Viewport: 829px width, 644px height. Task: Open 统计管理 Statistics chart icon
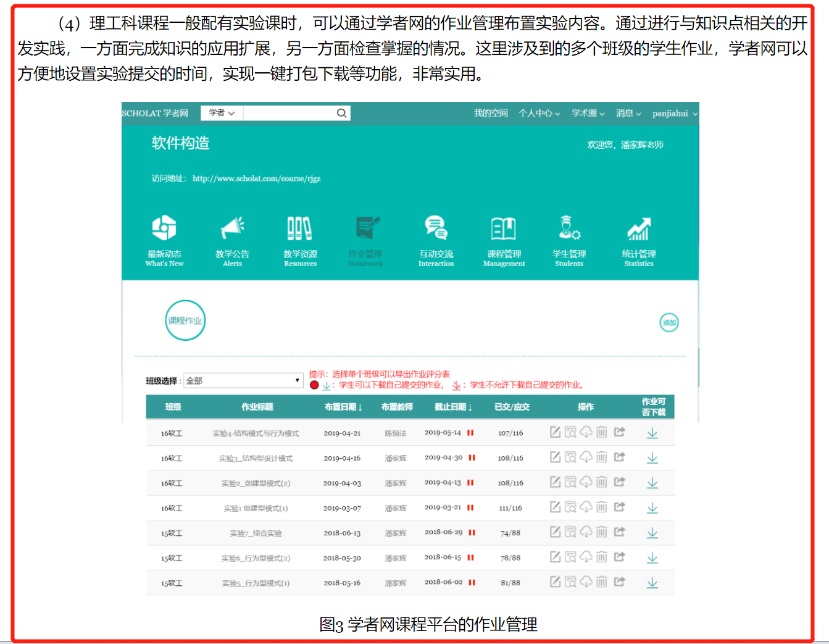(639, 229)
